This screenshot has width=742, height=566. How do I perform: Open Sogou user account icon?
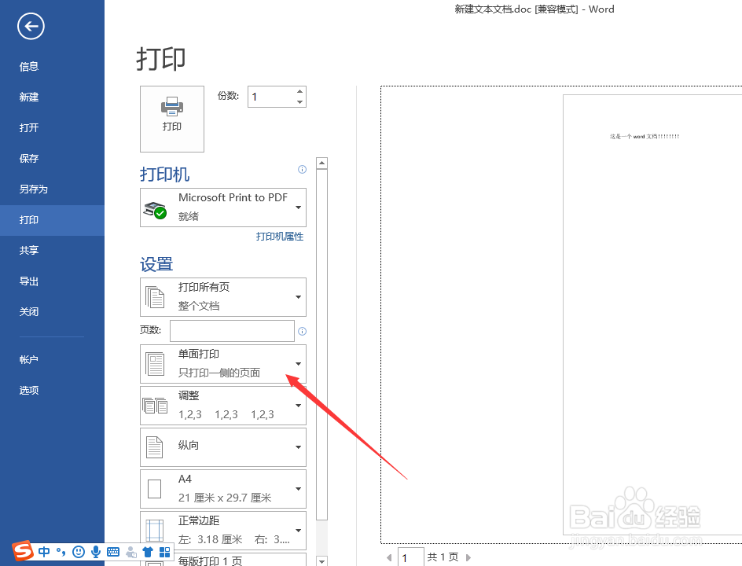click(x=131, y=552)
